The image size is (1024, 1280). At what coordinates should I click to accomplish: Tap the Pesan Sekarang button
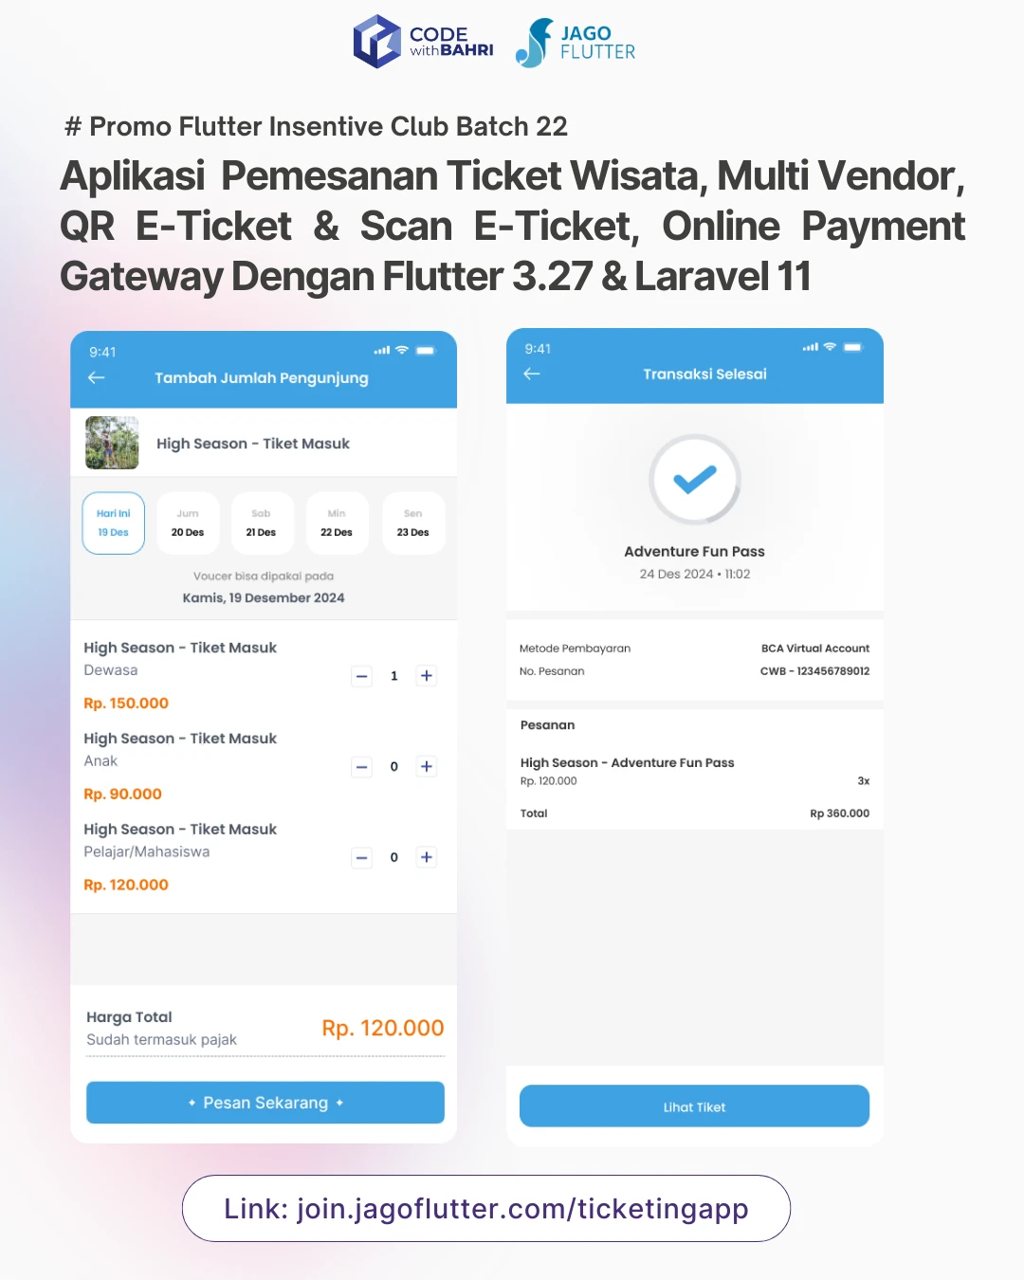pos(265,1103)
